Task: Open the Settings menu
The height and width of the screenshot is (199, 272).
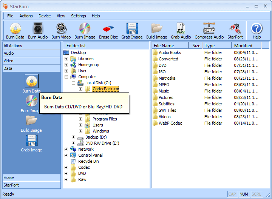Action: pos(79,16)
